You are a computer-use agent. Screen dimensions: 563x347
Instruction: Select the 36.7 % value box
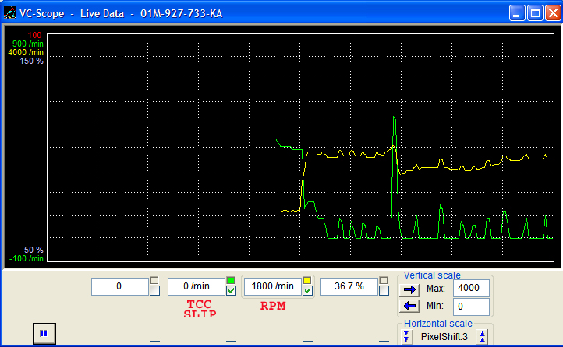point(349,286)
